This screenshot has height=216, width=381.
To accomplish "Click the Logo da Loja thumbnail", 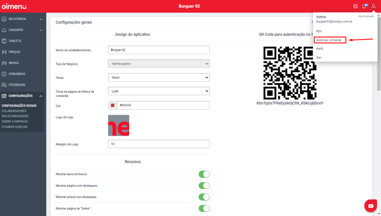I will click(x=119, y=125).
